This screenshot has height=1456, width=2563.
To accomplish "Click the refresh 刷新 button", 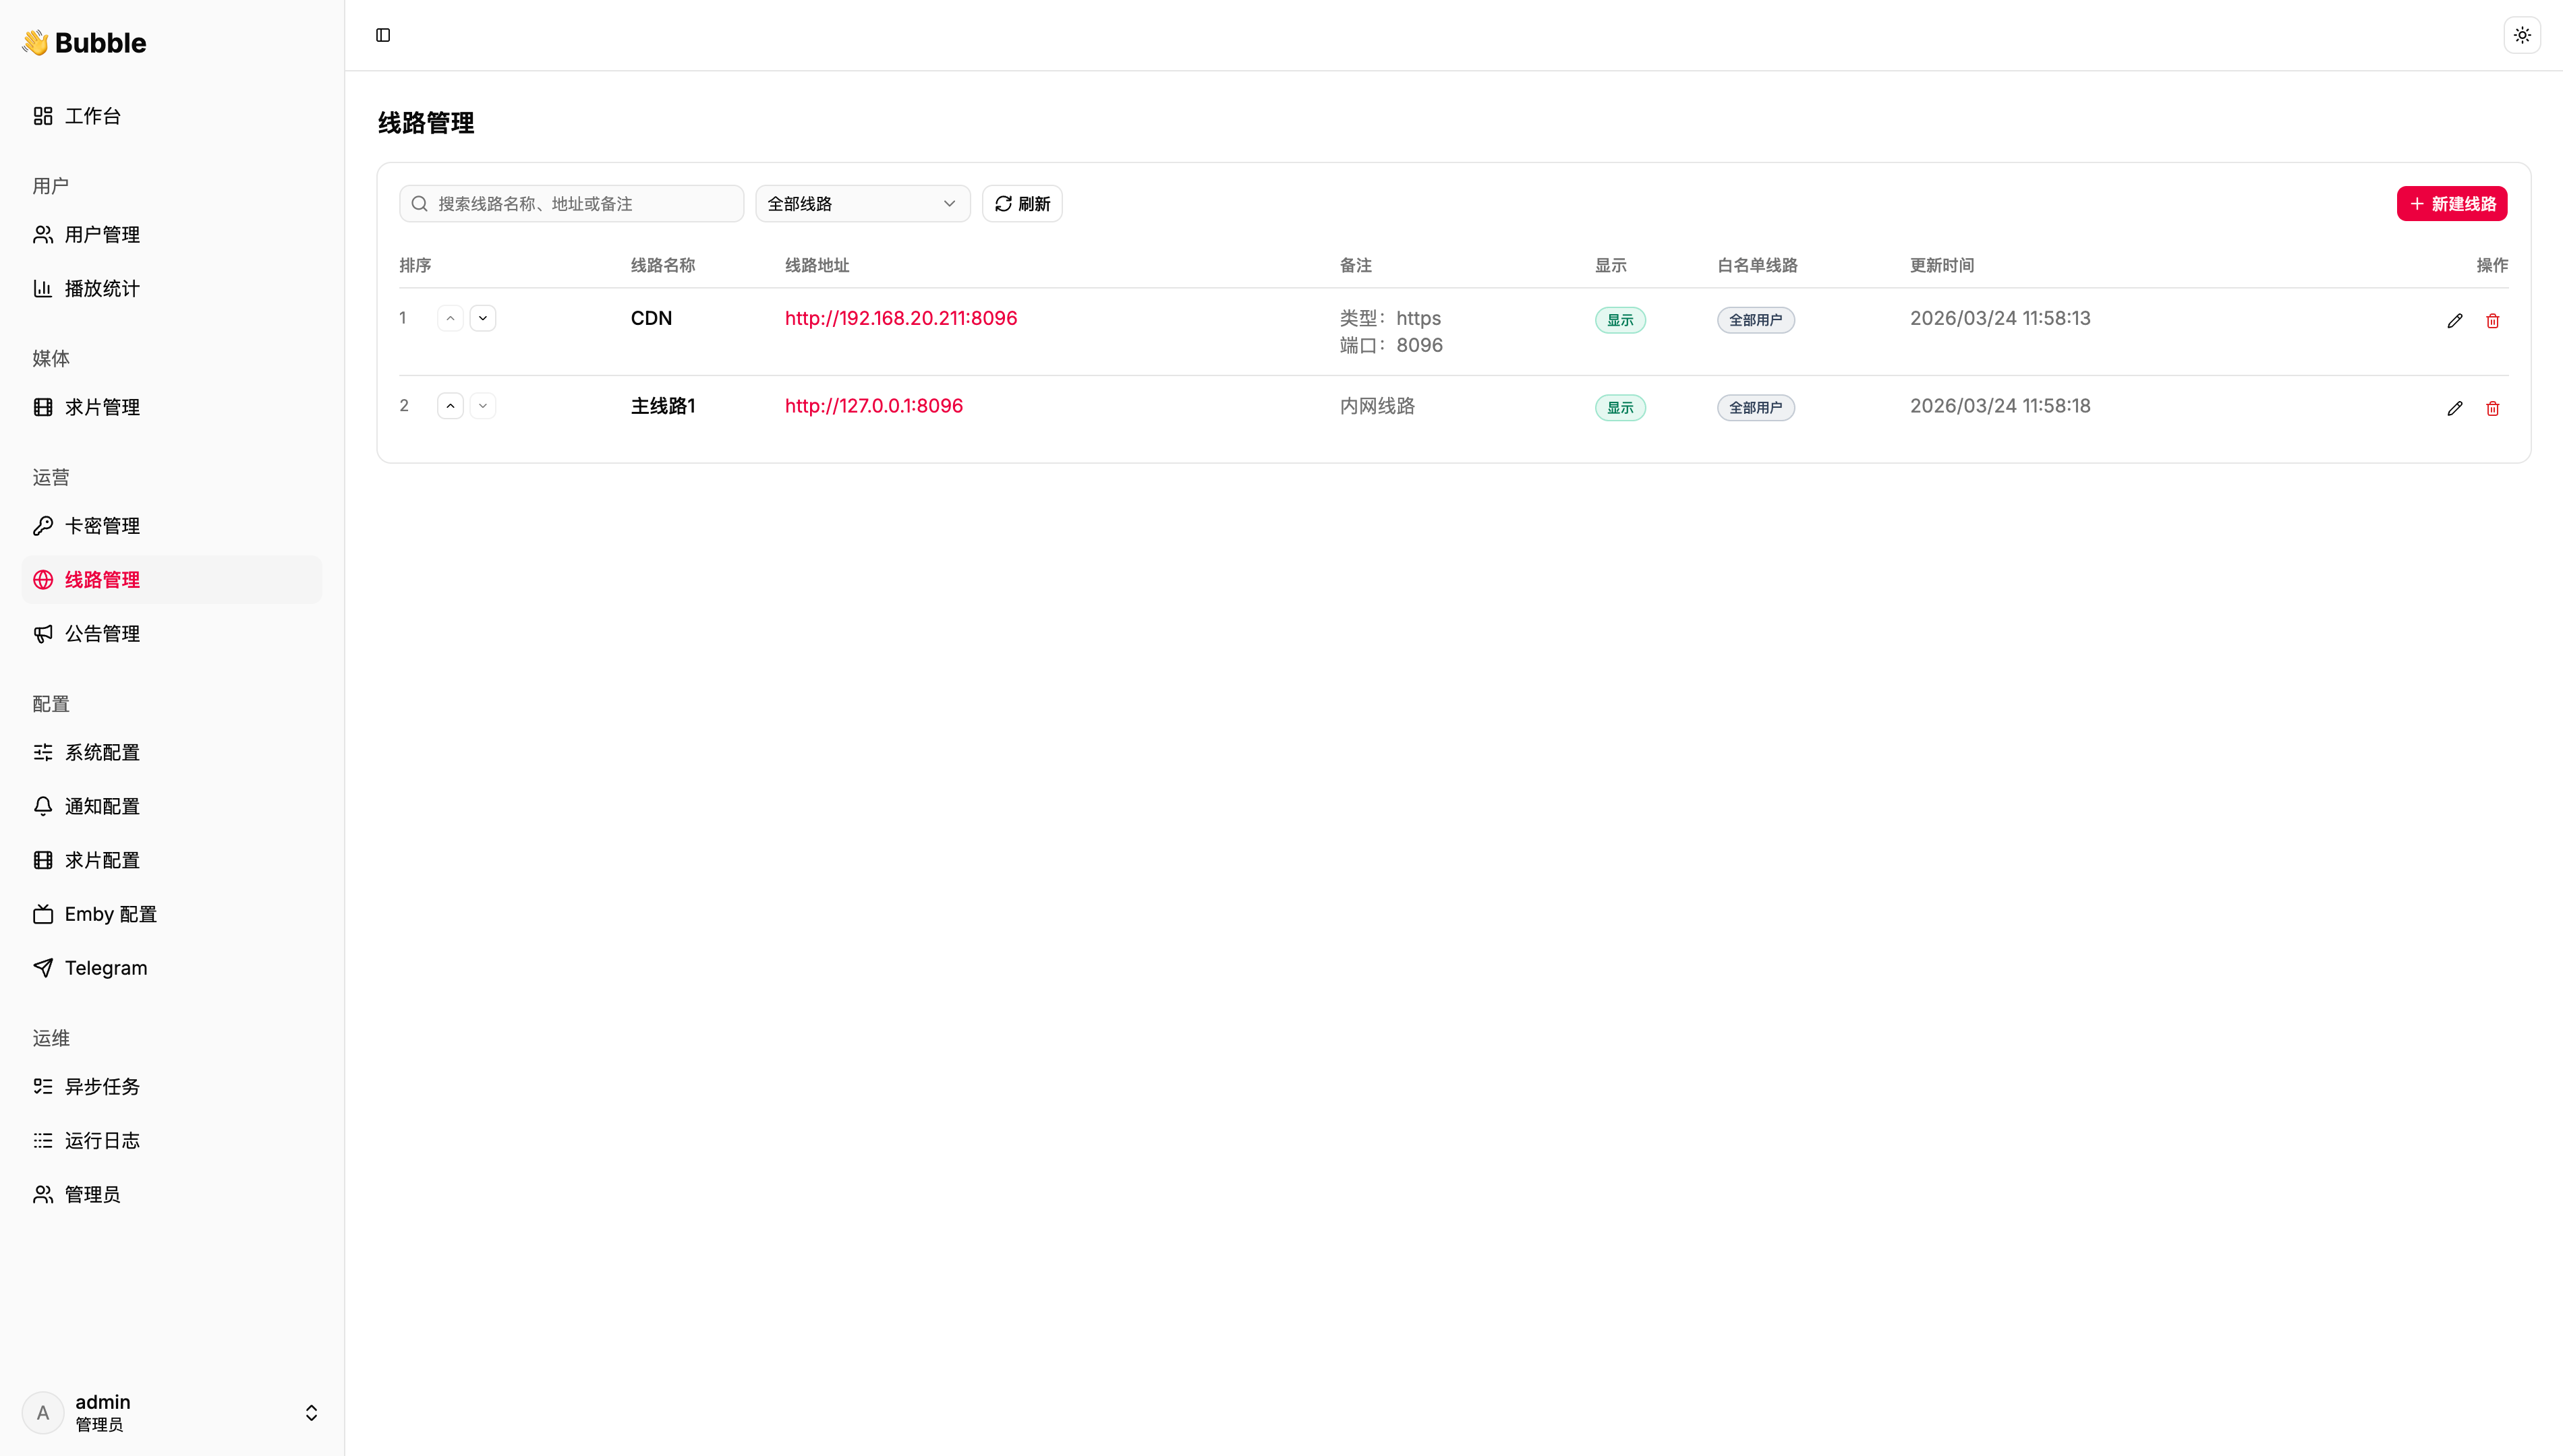I will 1021,204.
